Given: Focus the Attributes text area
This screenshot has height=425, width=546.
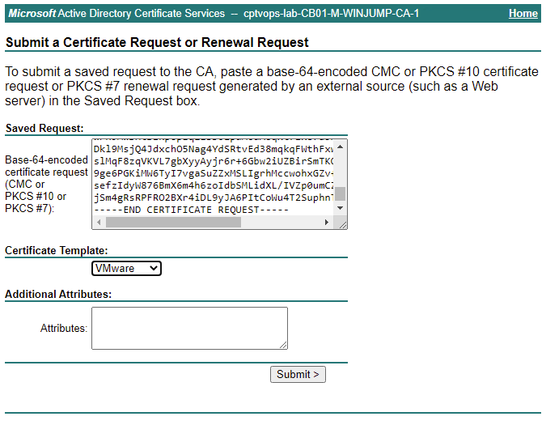Looking at the screenshot, I should coord(189,328).
